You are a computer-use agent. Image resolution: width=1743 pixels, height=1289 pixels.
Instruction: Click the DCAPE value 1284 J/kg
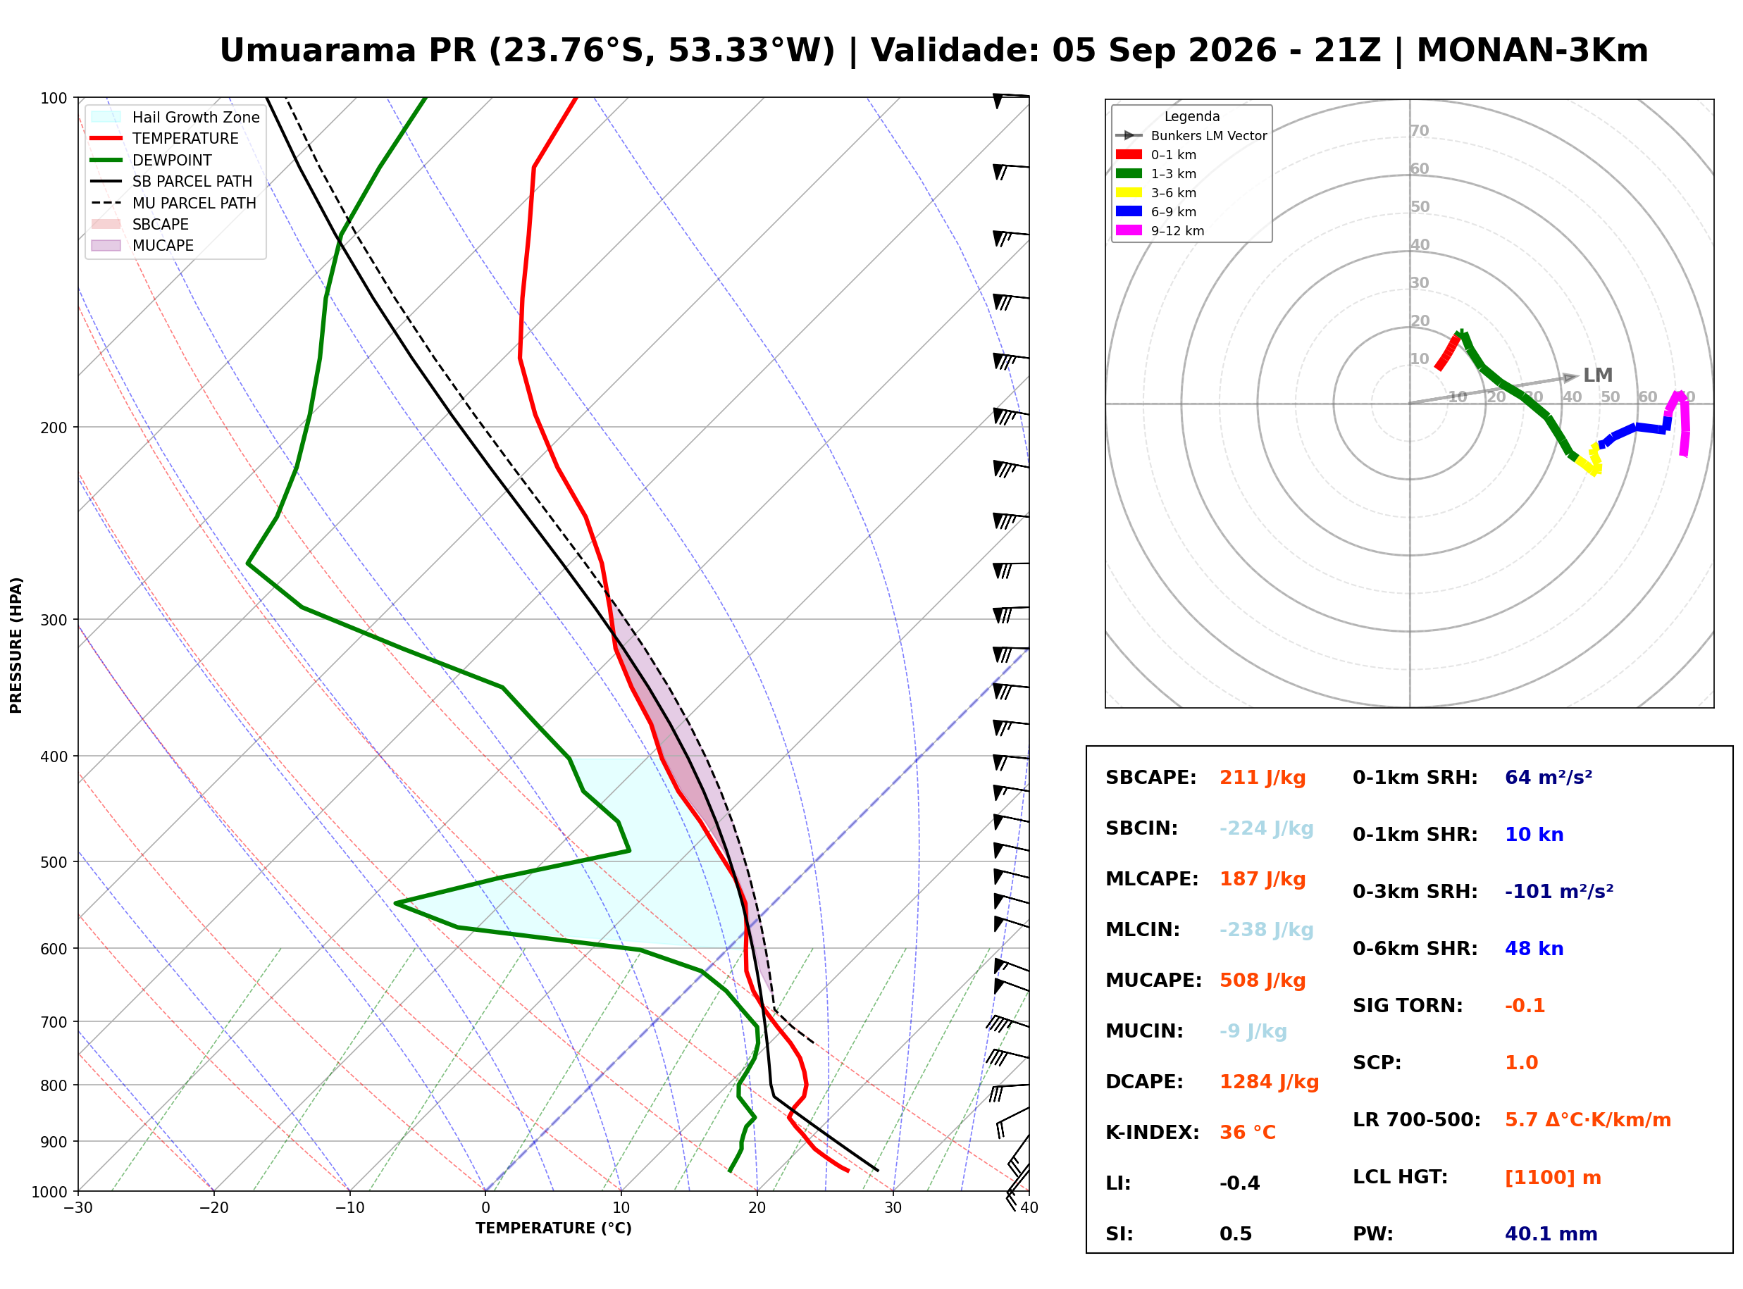(1270, 1082)
